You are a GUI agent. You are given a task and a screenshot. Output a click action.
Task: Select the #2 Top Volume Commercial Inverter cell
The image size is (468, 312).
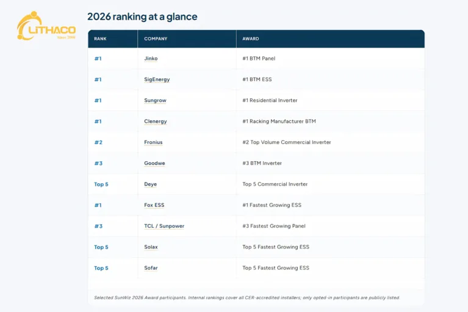click(287, 142)
